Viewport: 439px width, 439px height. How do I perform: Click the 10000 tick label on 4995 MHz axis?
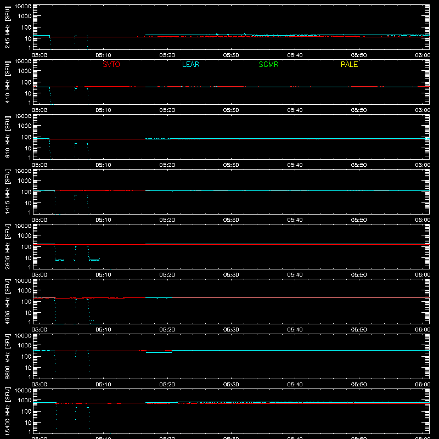point(23,281)
